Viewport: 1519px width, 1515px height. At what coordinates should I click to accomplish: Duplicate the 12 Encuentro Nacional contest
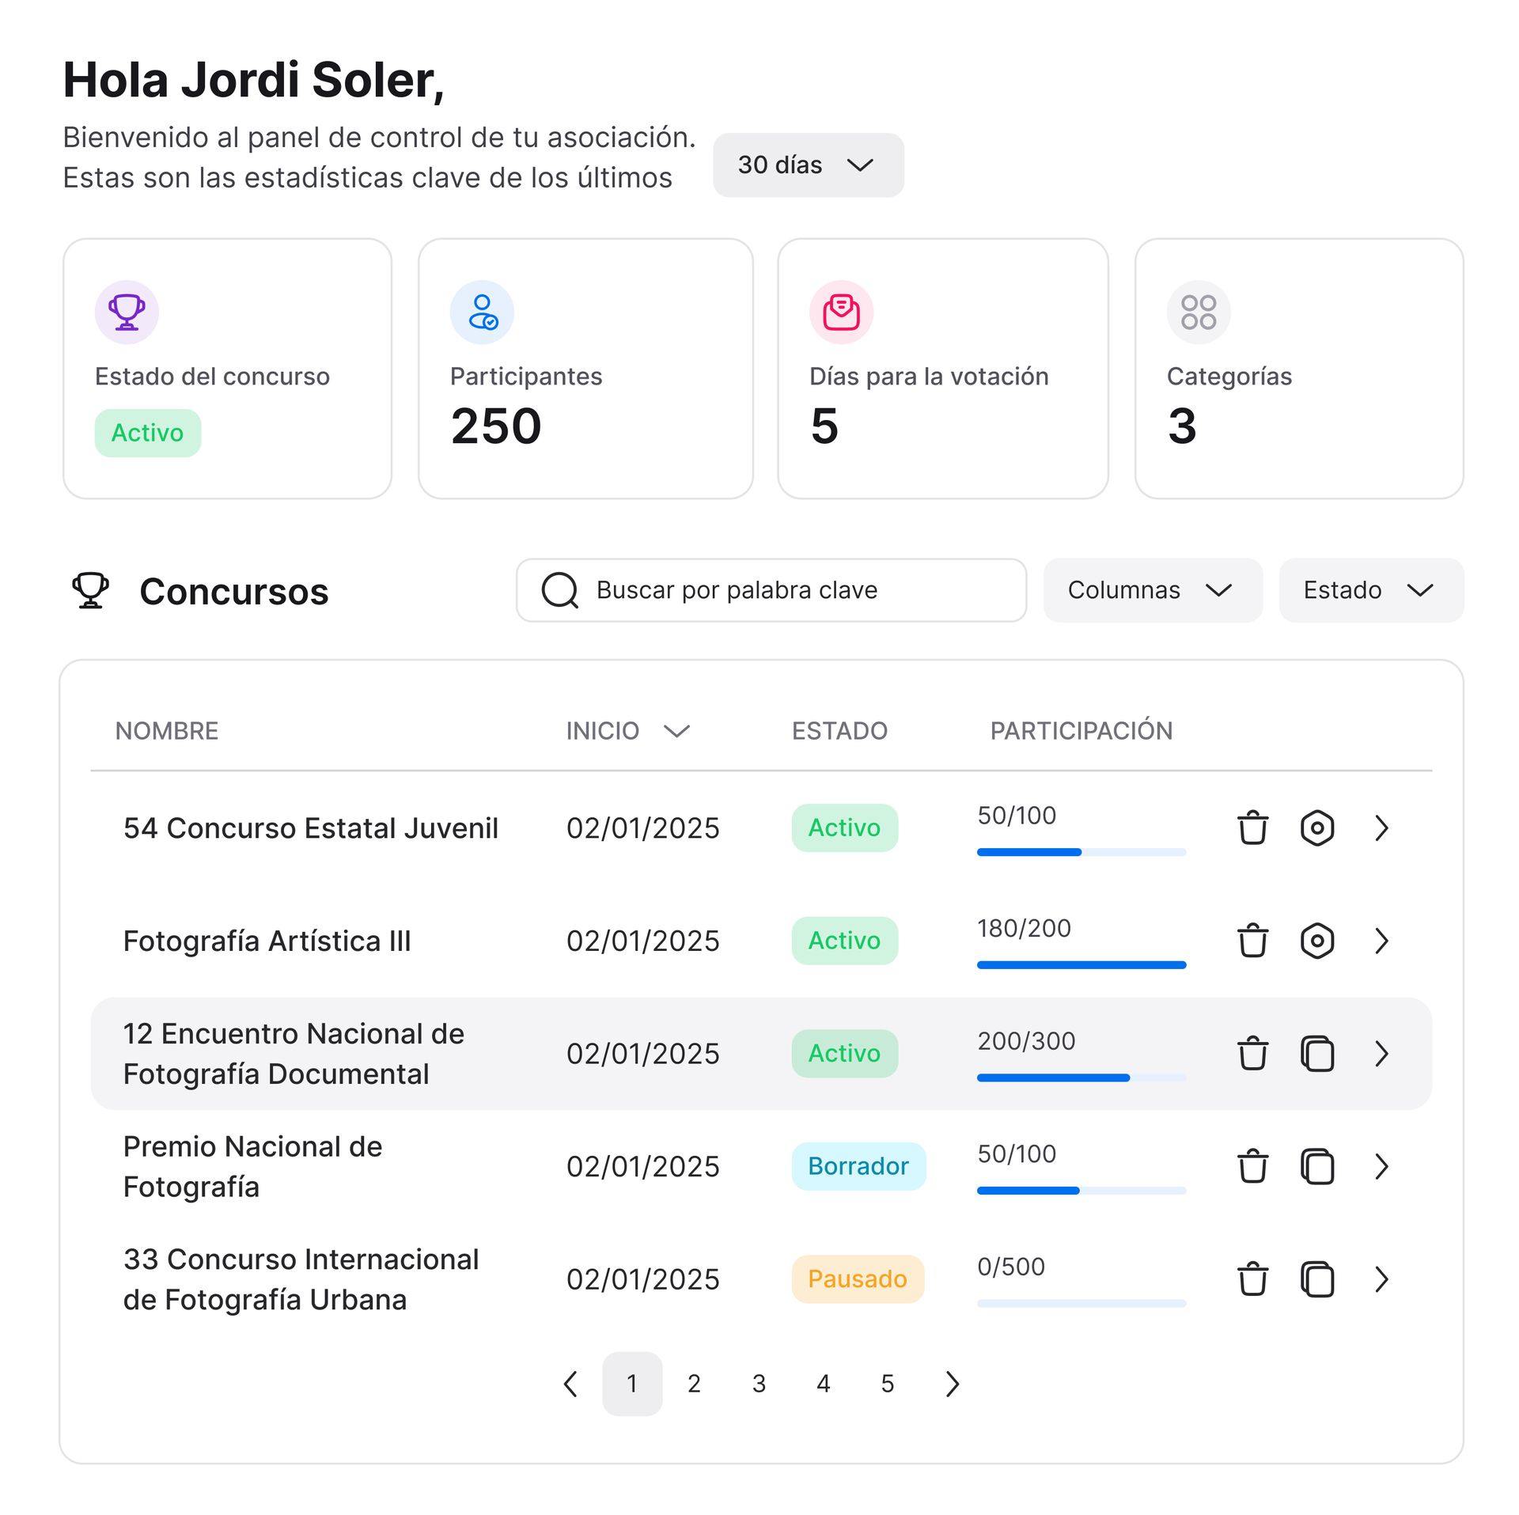coord(1316,1053)
